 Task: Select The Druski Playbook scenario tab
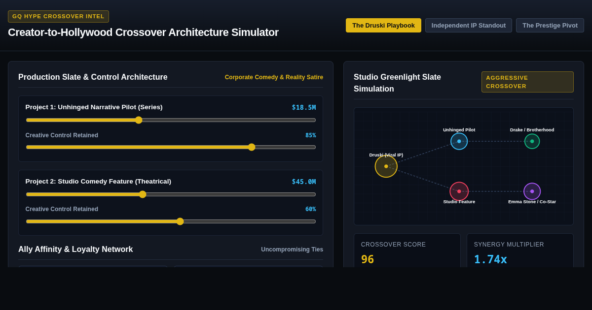(x=383, y=26)
